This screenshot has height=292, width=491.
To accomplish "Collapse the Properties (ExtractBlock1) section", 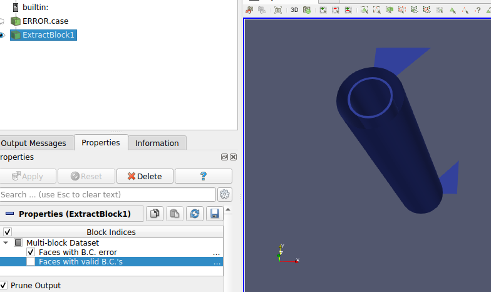I will click(x=9, y=214).
